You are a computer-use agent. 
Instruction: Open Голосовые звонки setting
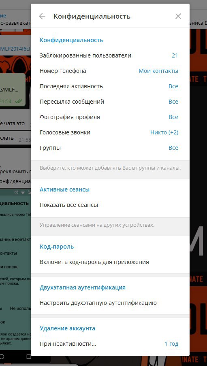click(x=110, y=132)
